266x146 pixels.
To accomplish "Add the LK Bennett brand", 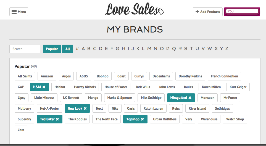I will [x=71, y=98].
